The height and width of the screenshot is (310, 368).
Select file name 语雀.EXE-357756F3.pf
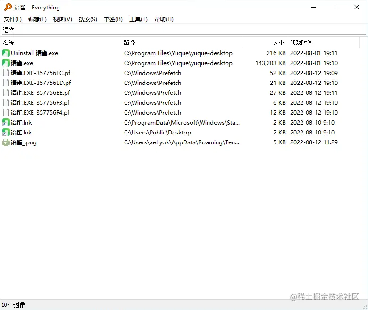[x=40, y=102]
